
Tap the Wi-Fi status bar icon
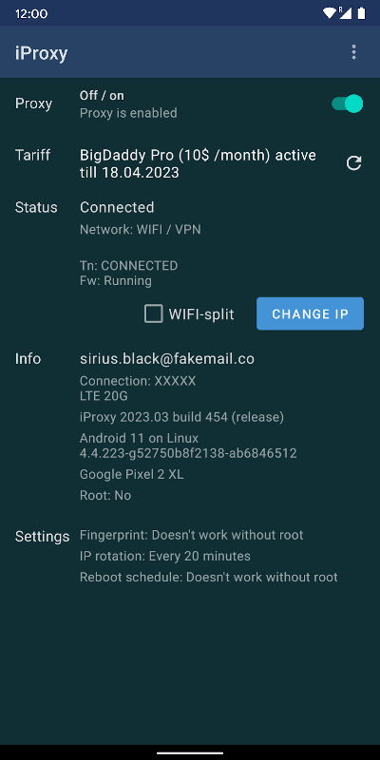[329, 13]
